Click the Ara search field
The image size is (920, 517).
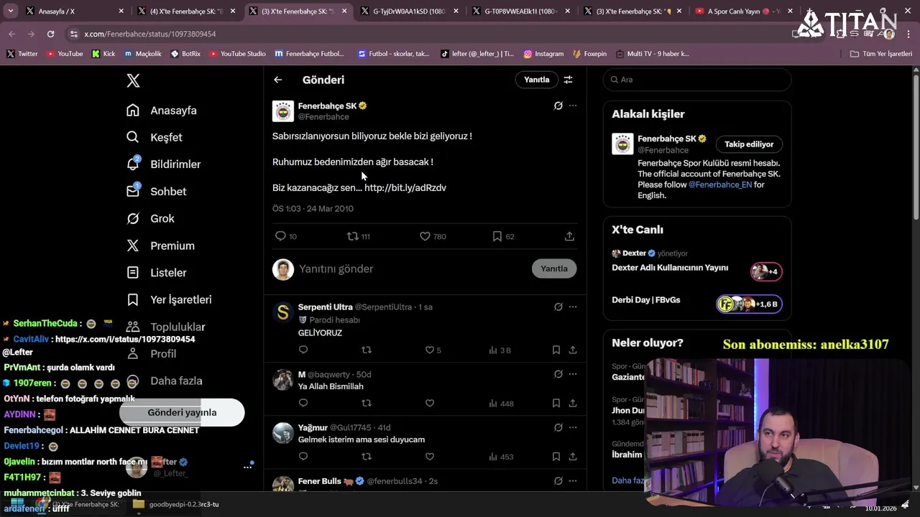(697, 80)
